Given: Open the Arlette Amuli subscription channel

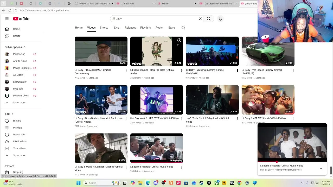Looking at the screenshot, I should pyautogui.click(x=20, y=61).
